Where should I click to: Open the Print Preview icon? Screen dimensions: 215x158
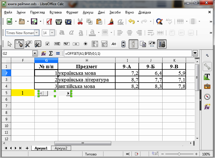(68, 22)
